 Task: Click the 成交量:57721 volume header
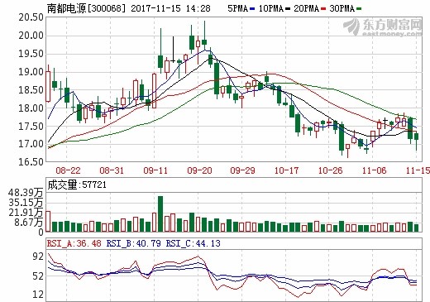tap(77, 185)
